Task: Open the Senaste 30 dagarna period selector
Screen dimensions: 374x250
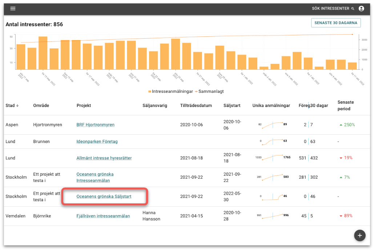Action: point(335,23)
